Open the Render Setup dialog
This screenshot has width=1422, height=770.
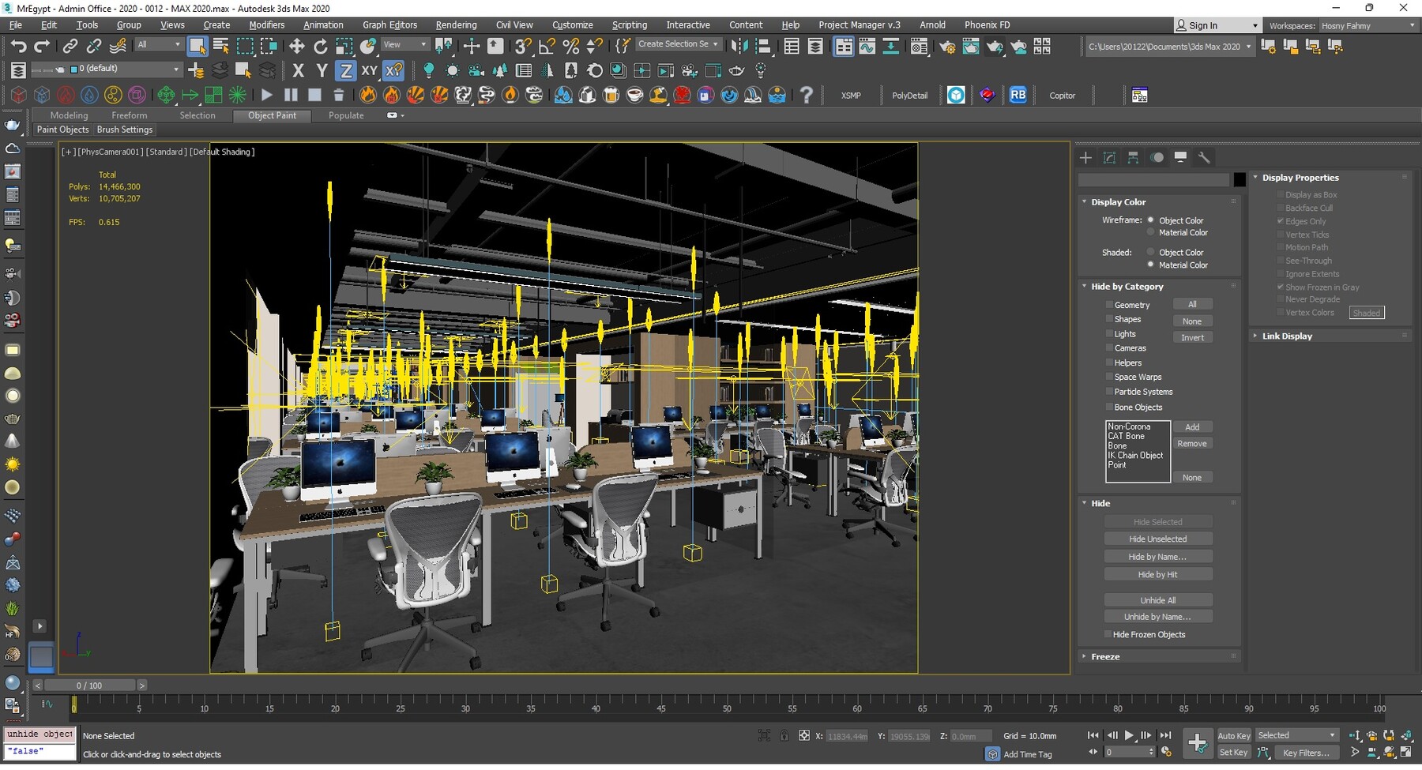tap(947, 47)
